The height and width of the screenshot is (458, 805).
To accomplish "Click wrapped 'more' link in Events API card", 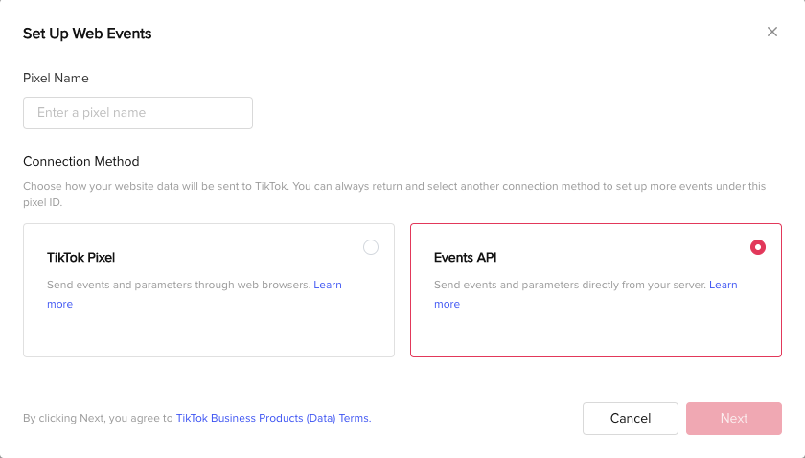I will coord(448,304).
